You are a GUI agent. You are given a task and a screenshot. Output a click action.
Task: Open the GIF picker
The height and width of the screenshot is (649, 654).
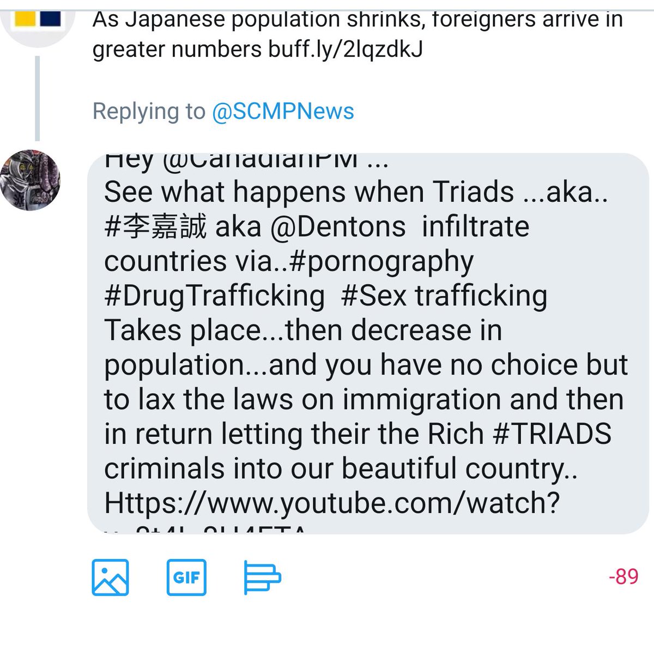click(x=186, y=577)
